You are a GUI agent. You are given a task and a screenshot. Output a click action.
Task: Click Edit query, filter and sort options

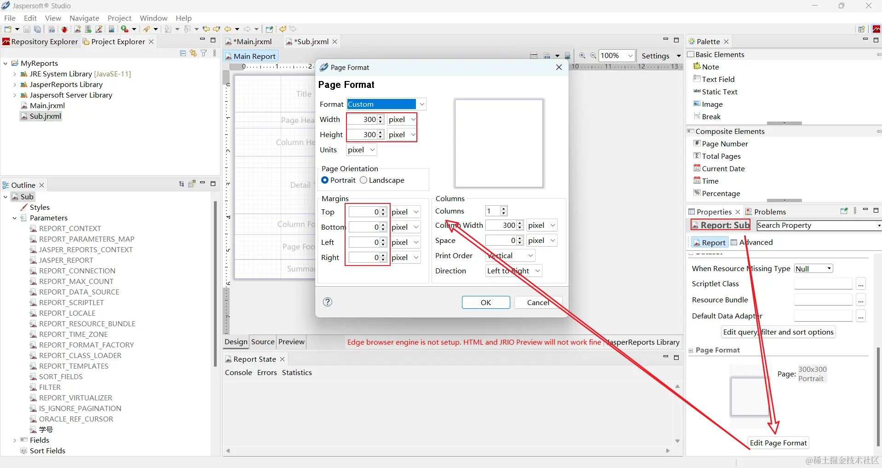(778, 332)
